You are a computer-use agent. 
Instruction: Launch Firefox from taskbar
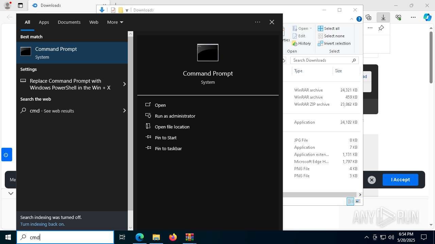tap(173, 237)
